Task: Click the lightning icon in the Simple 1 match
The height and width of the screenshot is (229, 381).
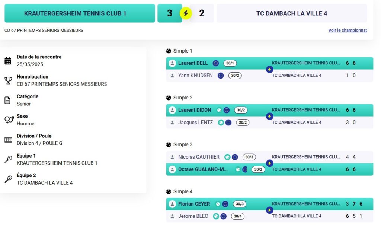Action: tap(269, 70)
